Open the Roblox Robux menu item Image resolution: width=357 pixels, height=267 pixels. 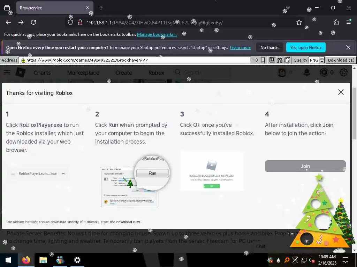tap(156, 73)
